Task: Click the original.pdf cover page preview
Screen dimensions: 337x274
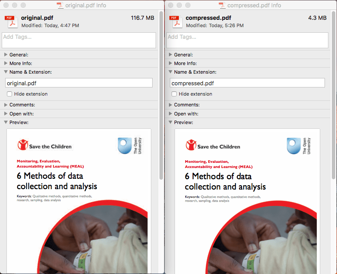Action: coord(79,201)
